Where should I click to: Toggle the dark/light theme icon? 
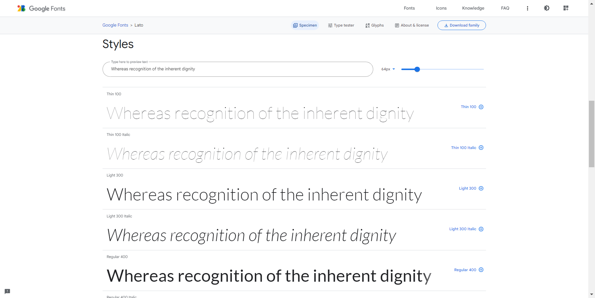coord(546,8)
